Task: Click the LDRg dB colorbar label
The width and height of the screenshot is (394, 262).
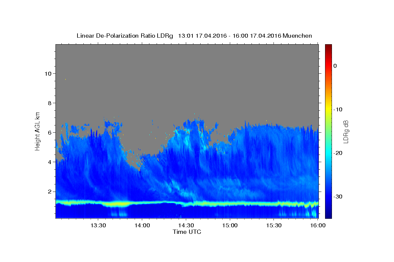Action: (x=345, y=131)
